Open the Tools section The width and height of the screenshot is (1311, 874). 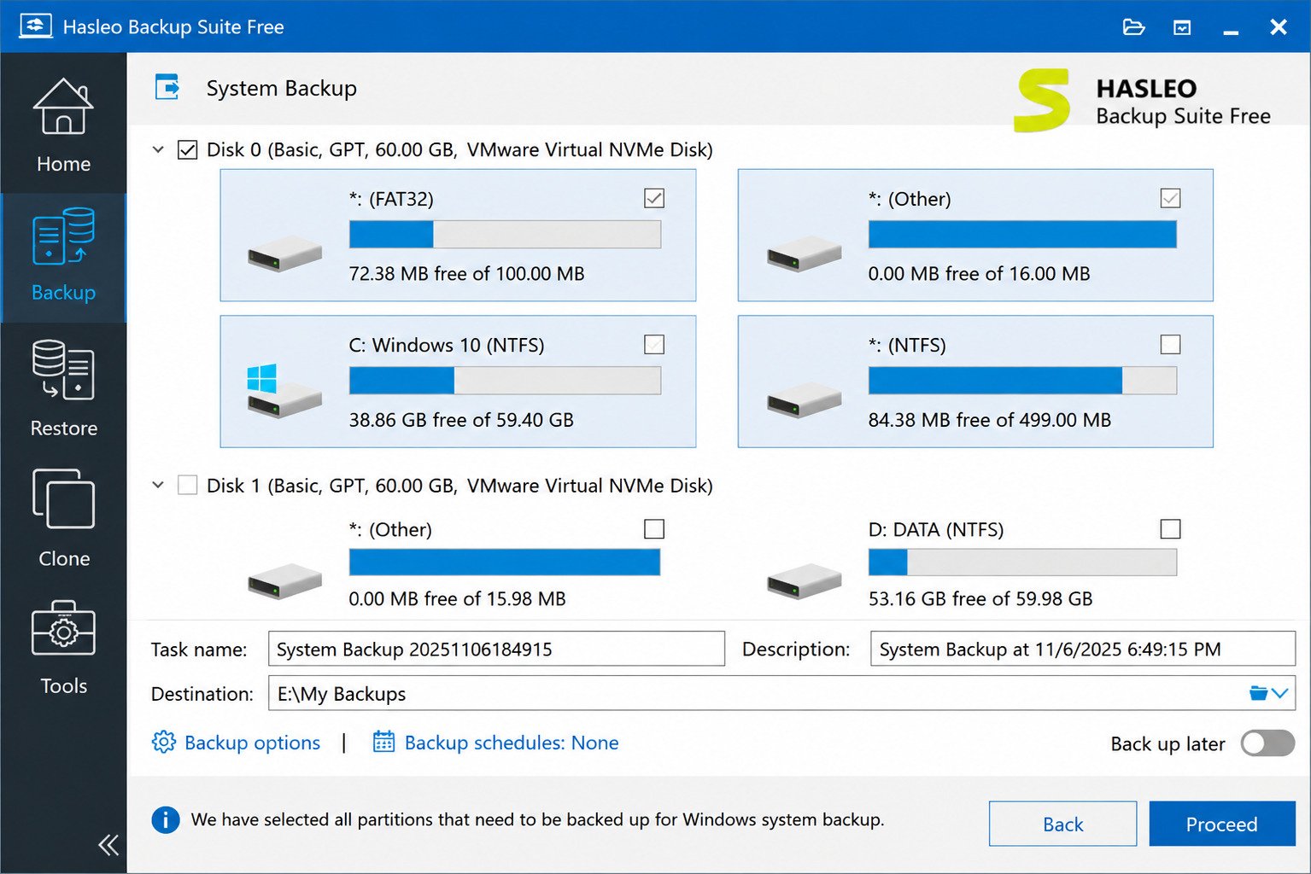(x=63, y=649)
